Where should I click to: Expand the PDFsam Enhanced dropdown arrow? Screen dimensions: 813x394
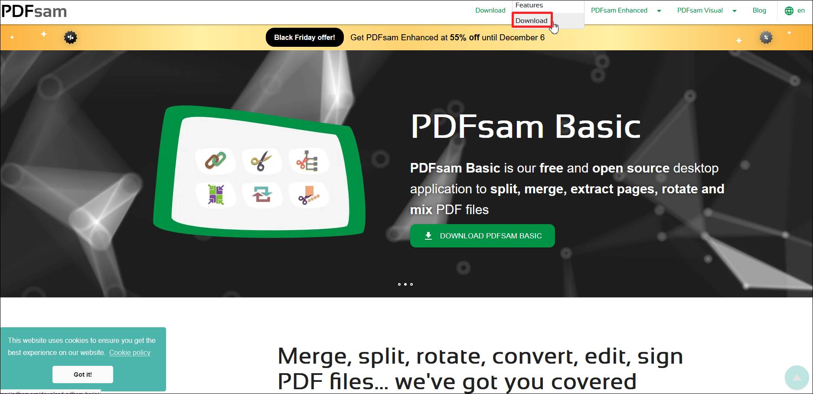(x=659, y=11)
